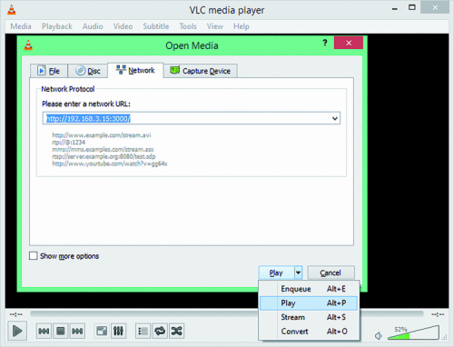Skip to next media track

pos(77,331)
